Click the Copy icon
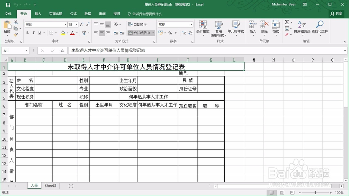This screenshot has width=349, height=196. (x=16, y=28)
